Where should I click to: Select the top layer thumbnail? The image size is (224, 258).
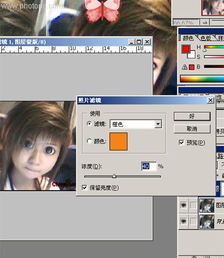pyautogui.click(x=206, y=205)
